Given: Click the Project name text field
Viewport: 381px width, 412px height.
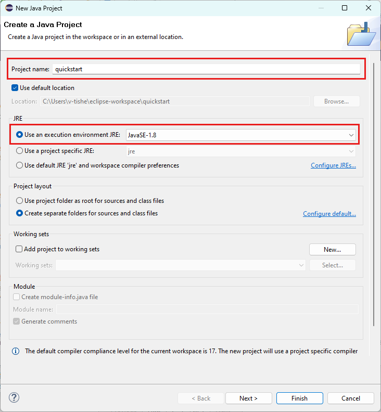Looking at the screenshot, I should click(x=206, y=69).
